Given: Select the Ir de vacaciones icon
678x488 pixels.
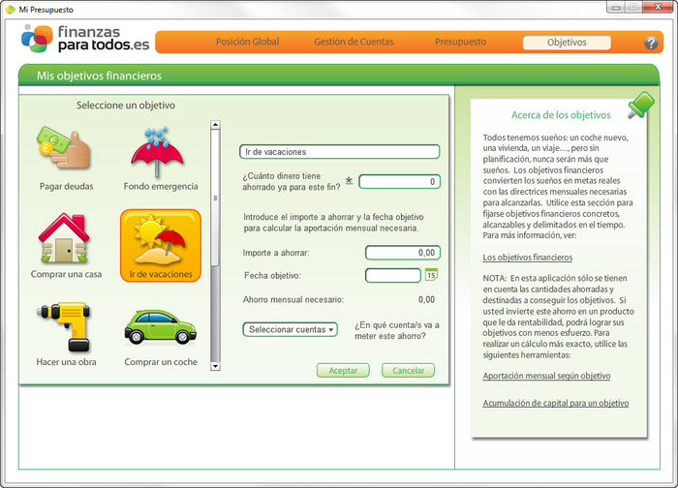Looking at the screenshot, I should pos(160,242).
